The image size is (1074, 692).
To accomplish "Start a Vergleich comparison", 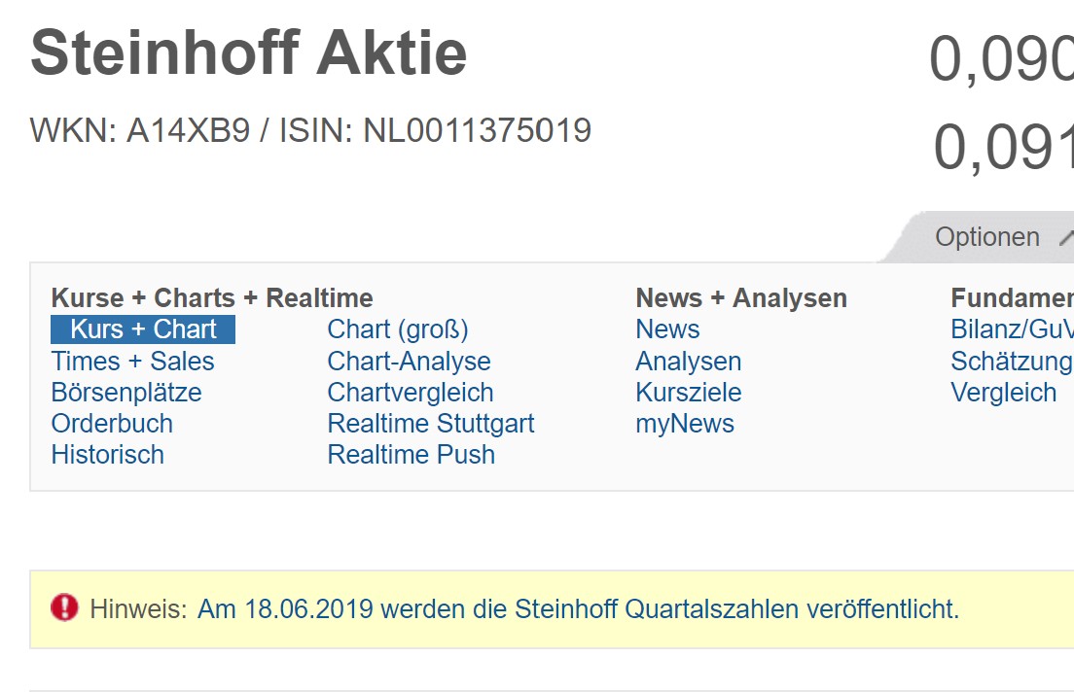I will [x=1004, y=392].
